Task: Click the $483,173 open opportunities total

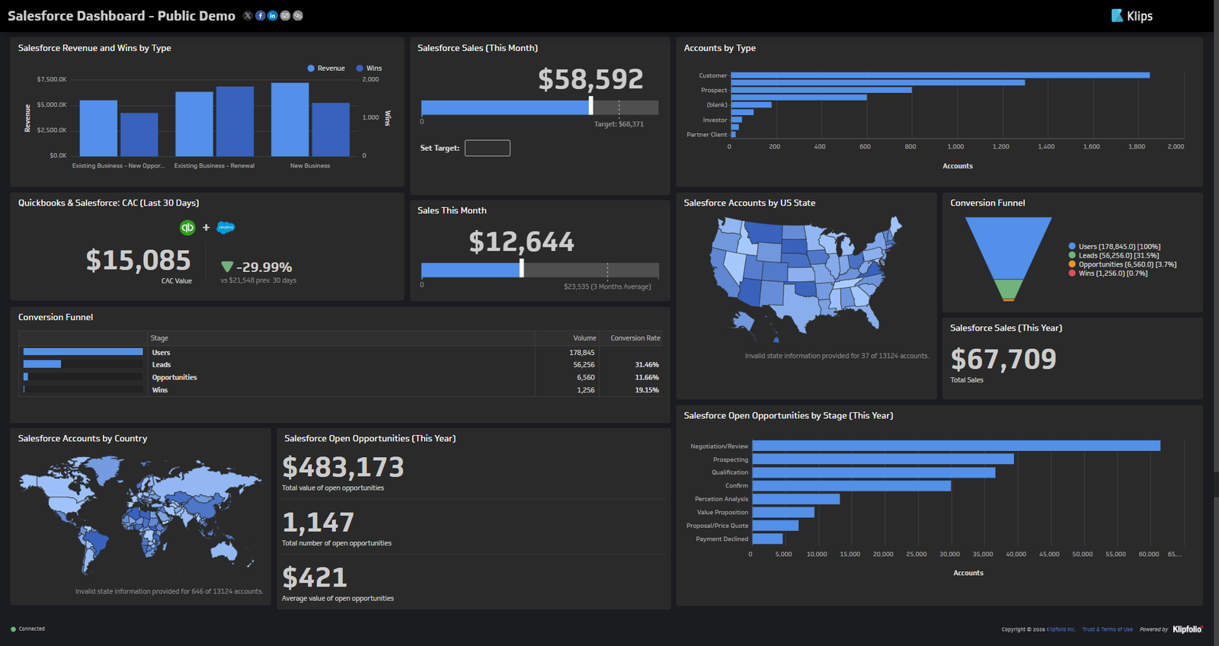Action: click(x=343, y=467)
